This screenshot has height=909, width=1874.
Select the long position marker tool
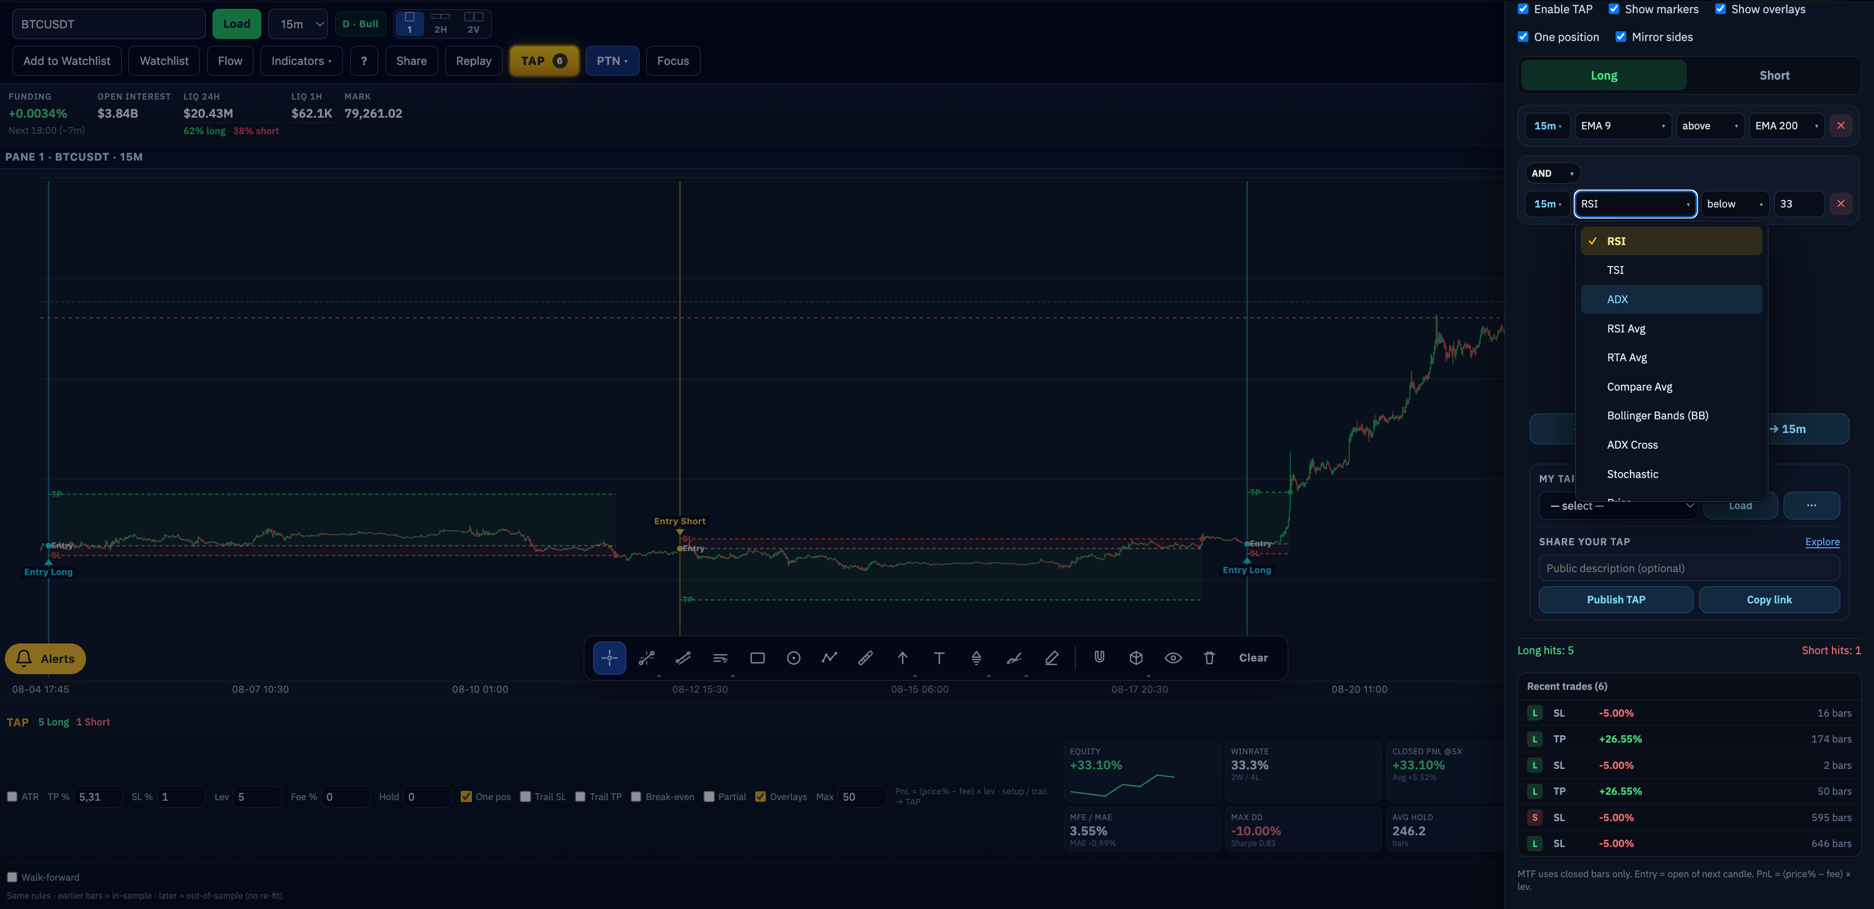click(976, 658)
